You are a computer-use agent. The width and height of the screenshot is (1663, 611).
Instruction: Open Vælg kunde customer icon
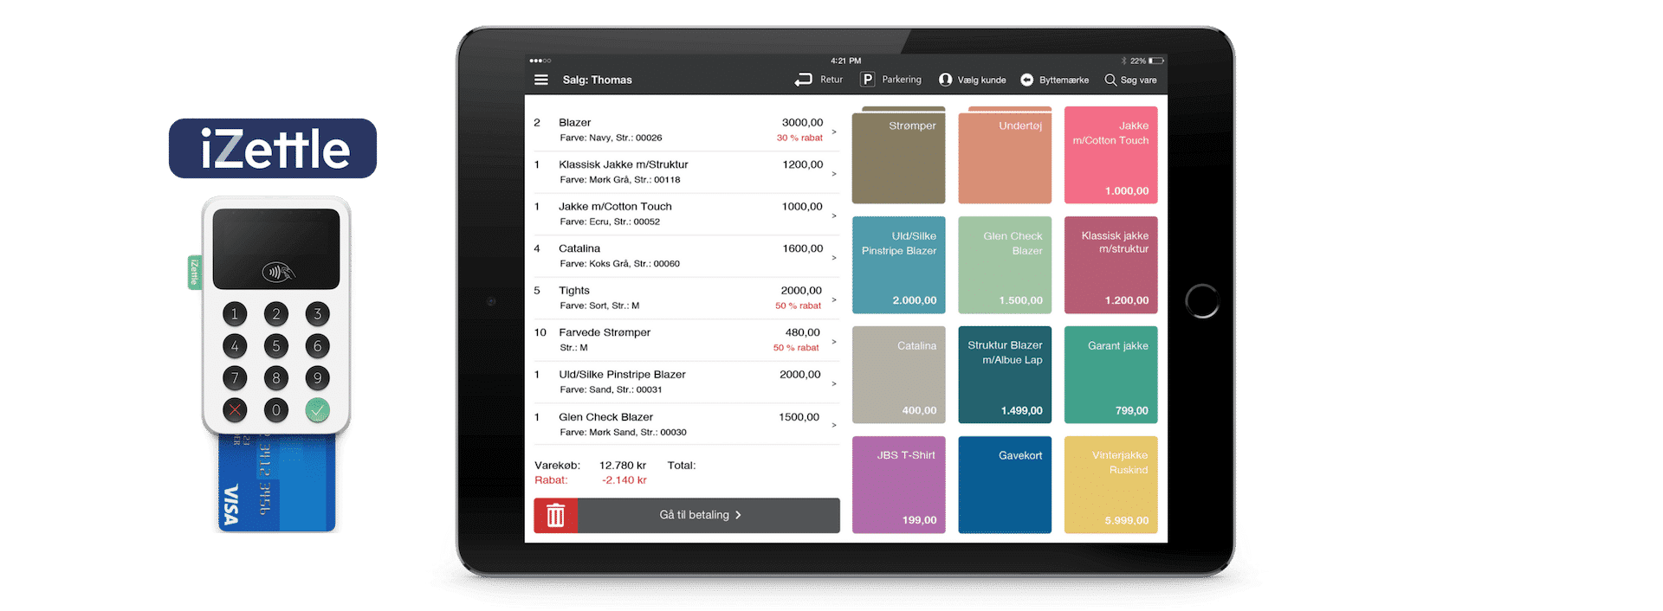pyautogui.click(x=945, y=80)
